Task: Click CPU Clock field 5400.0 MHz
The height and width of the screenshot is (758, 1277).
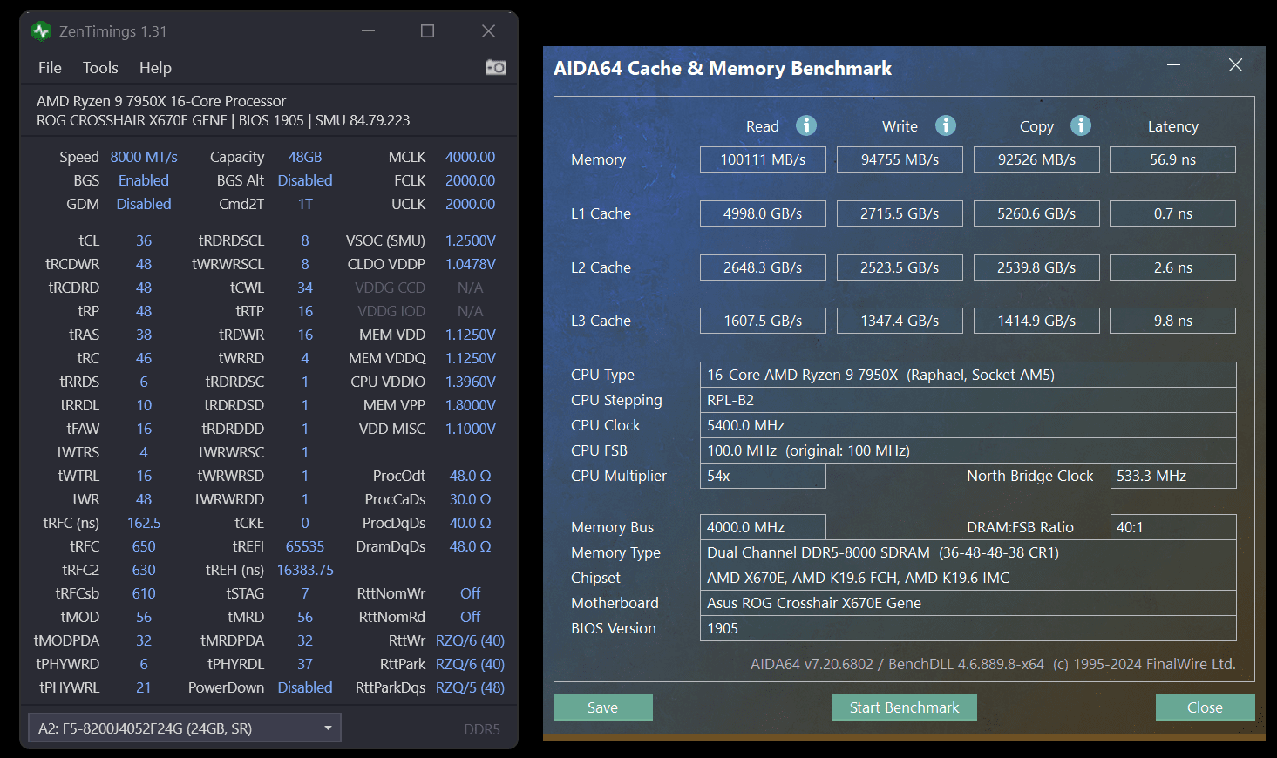Action: click(968, 425)
